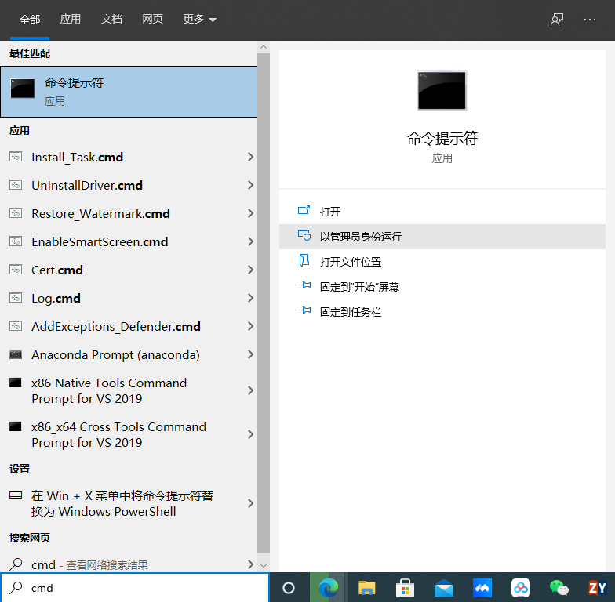Choose 固定到任务栏
Image resolution: width=615 pixels, height=602 pixels.
(x=442, y=312)
